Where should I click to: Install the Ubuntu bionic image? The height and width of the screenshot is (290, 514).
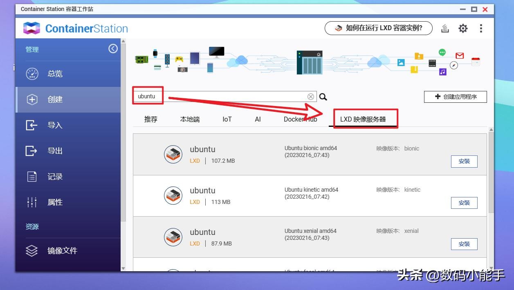(x=464, y=161)
